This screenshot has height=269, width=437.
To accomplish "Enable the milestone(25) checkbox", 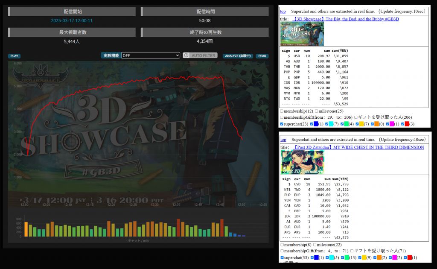I will [x=317, y=111].
